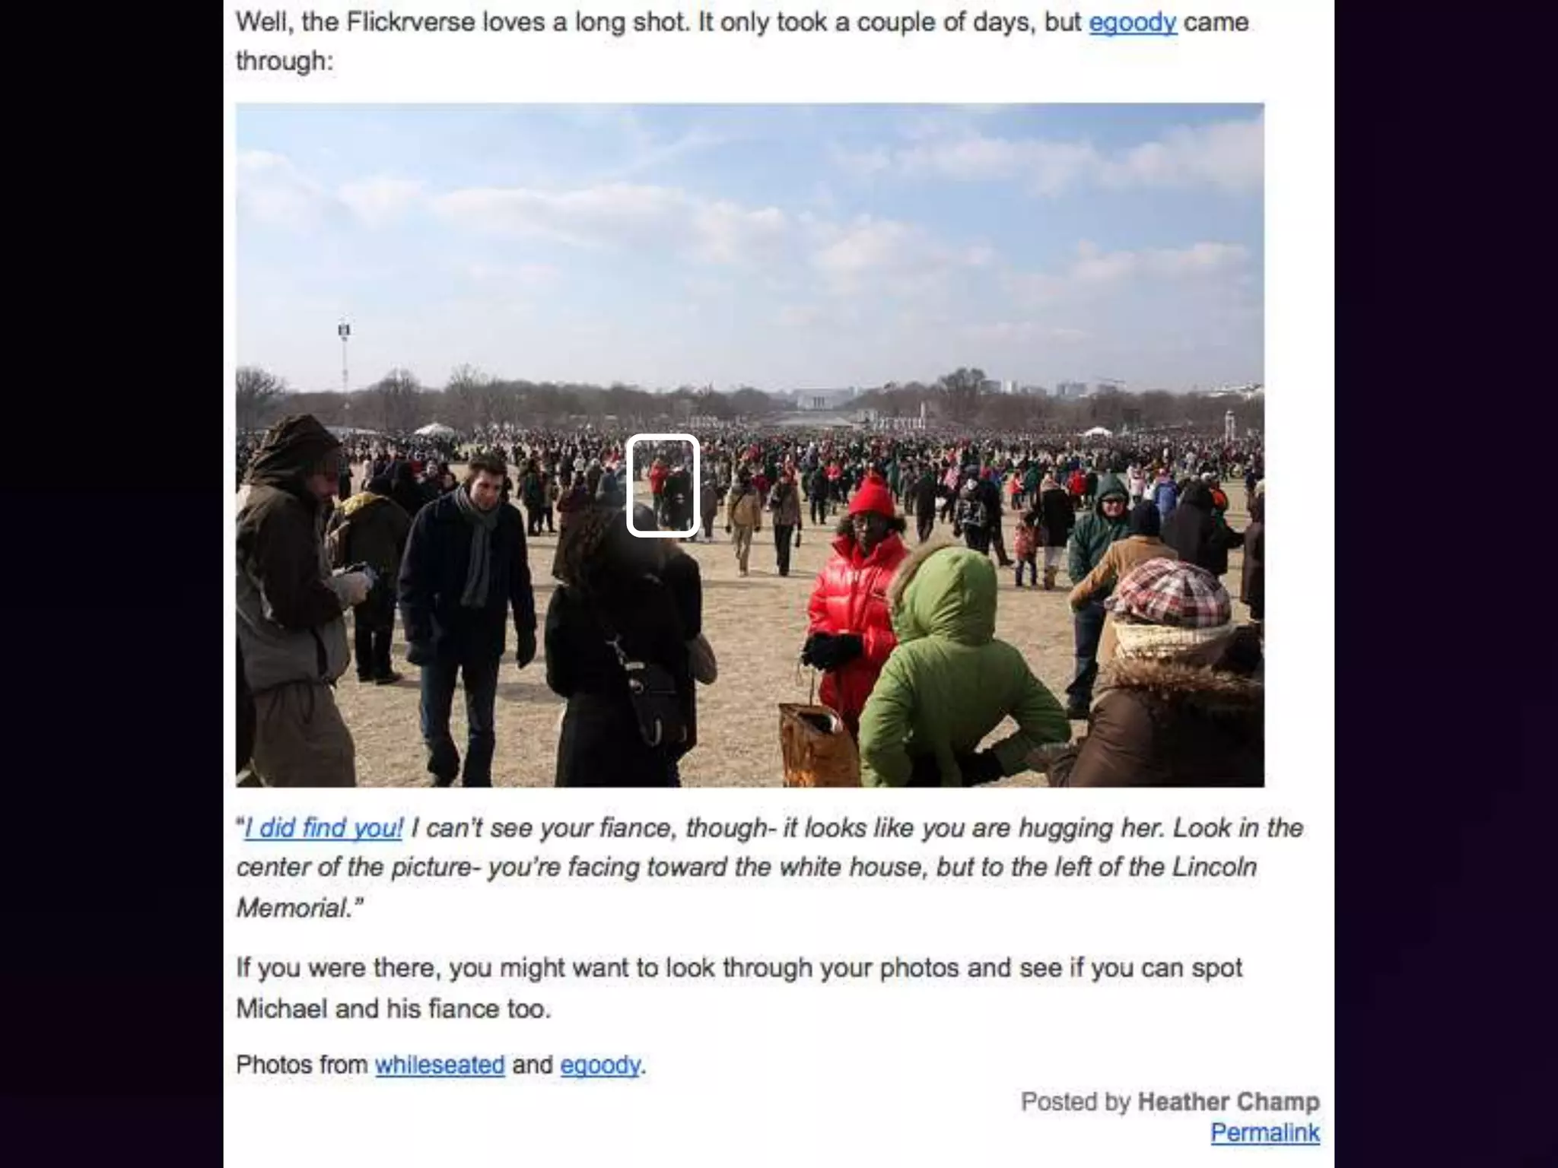Image resolution: width=1558 pixels, height=1168 pixels.
Task: Click the 'If you were there' paragraph
Action: (739, 988)
